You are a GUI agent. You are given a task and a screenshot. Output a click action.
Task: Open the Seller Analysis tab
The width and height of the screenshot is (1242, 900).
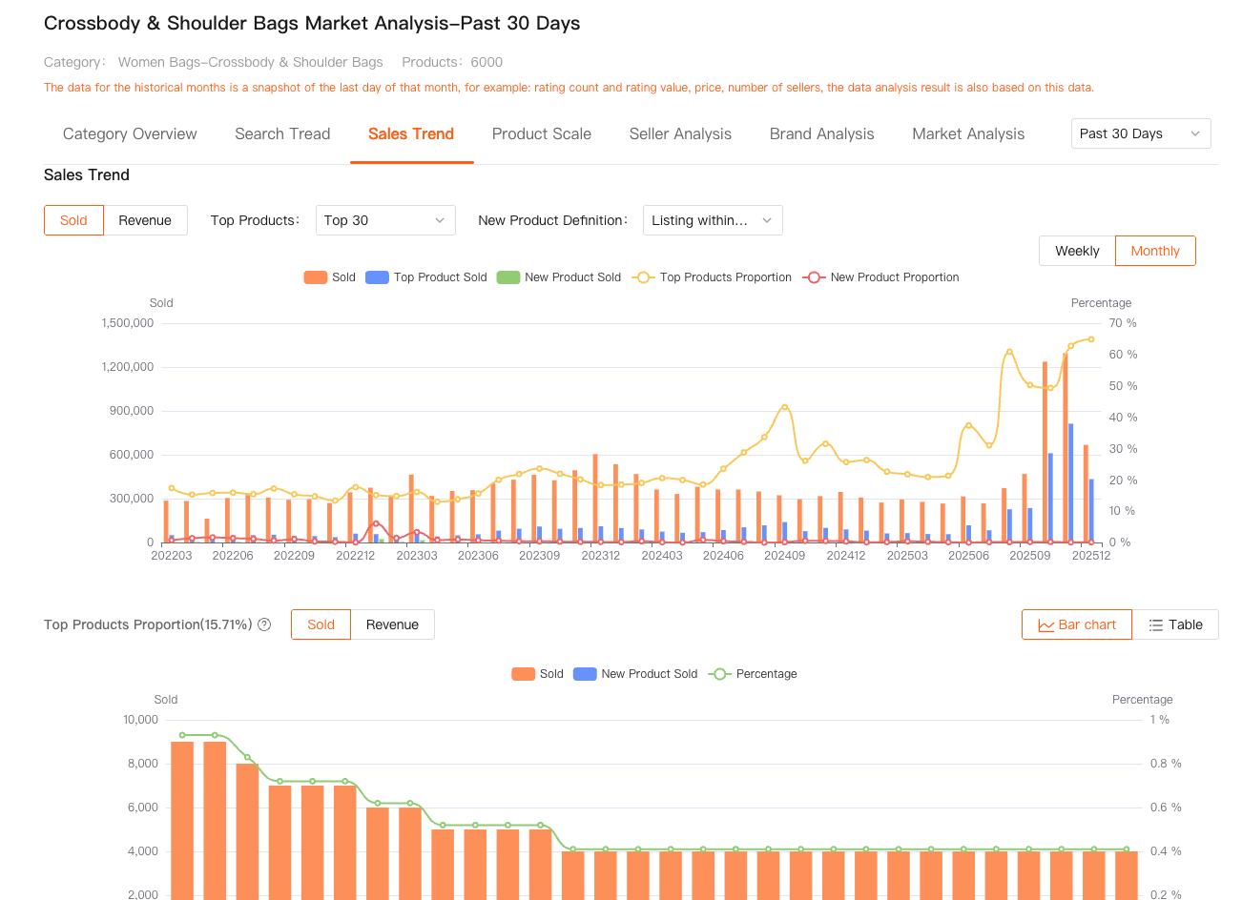coord(680,133)
